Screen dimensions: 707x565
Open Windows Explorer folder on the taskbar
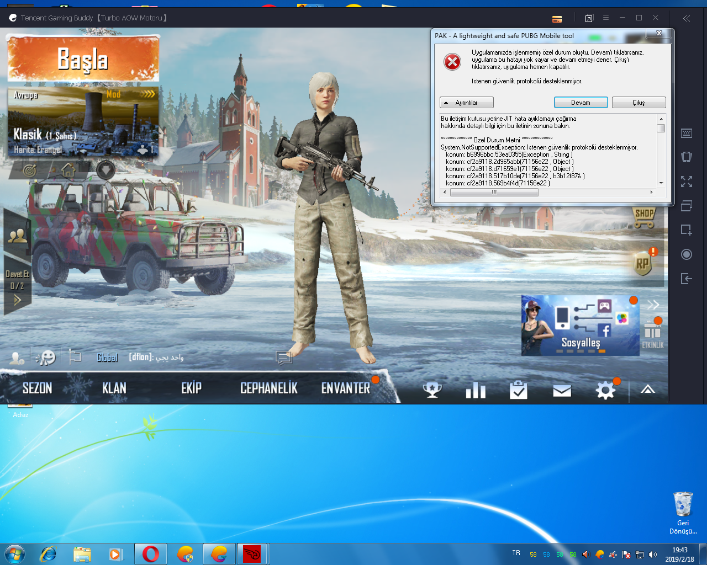pyautogui.click(x=82, y=554)
